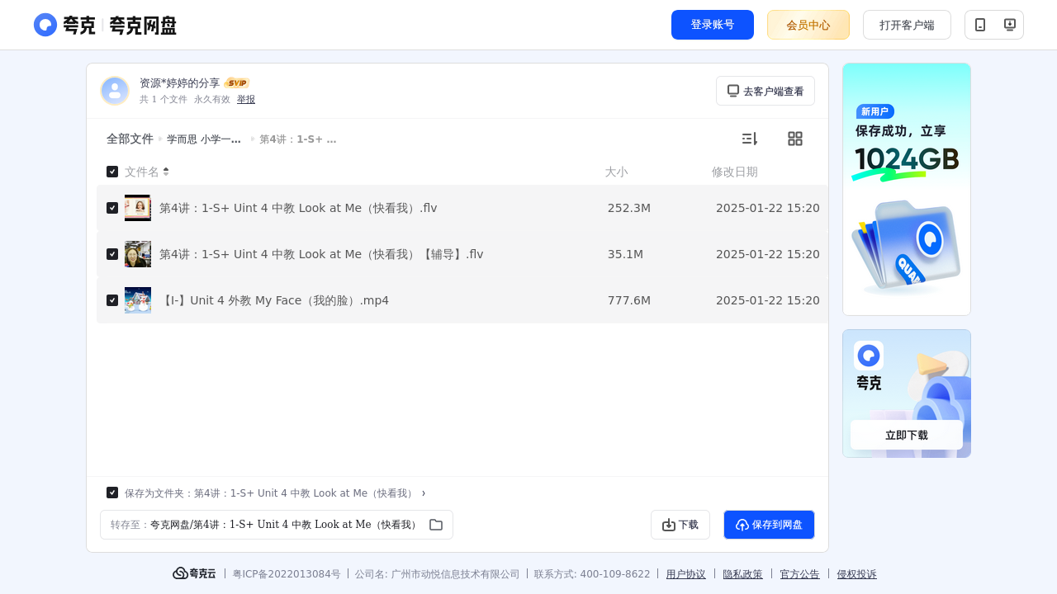Click the sharer's avatar icon
This screenshot has height=594, width=1057.
point(115,91)
